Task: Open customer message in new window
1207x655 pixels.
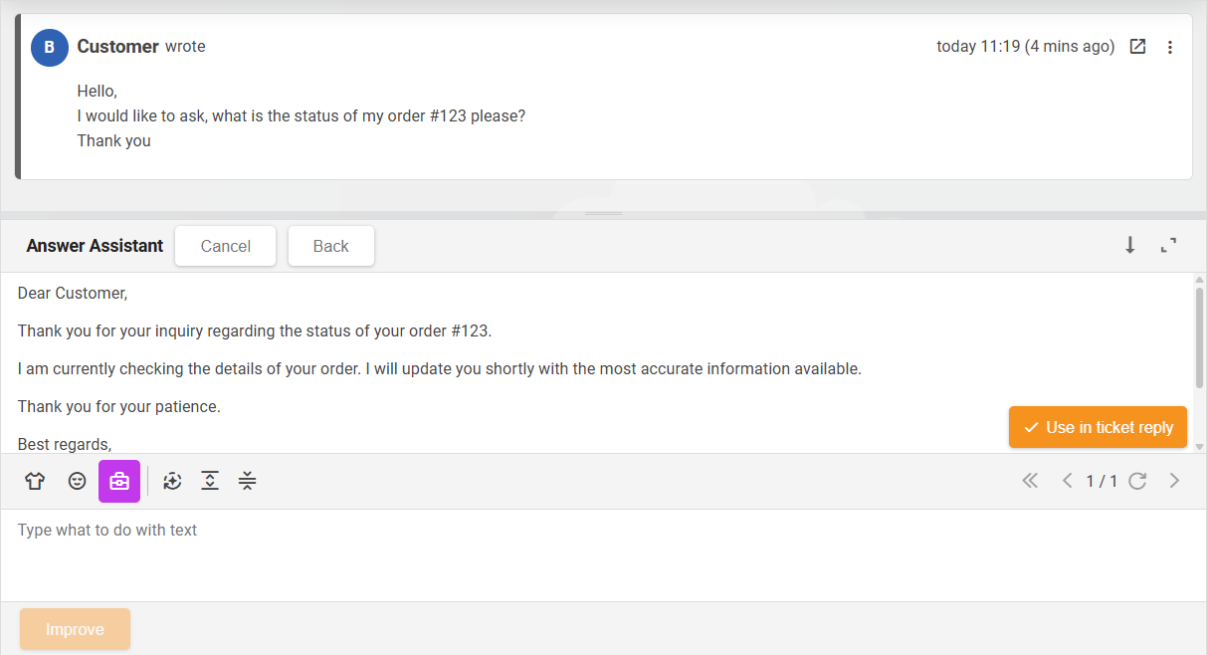Action: point(1137,47)
